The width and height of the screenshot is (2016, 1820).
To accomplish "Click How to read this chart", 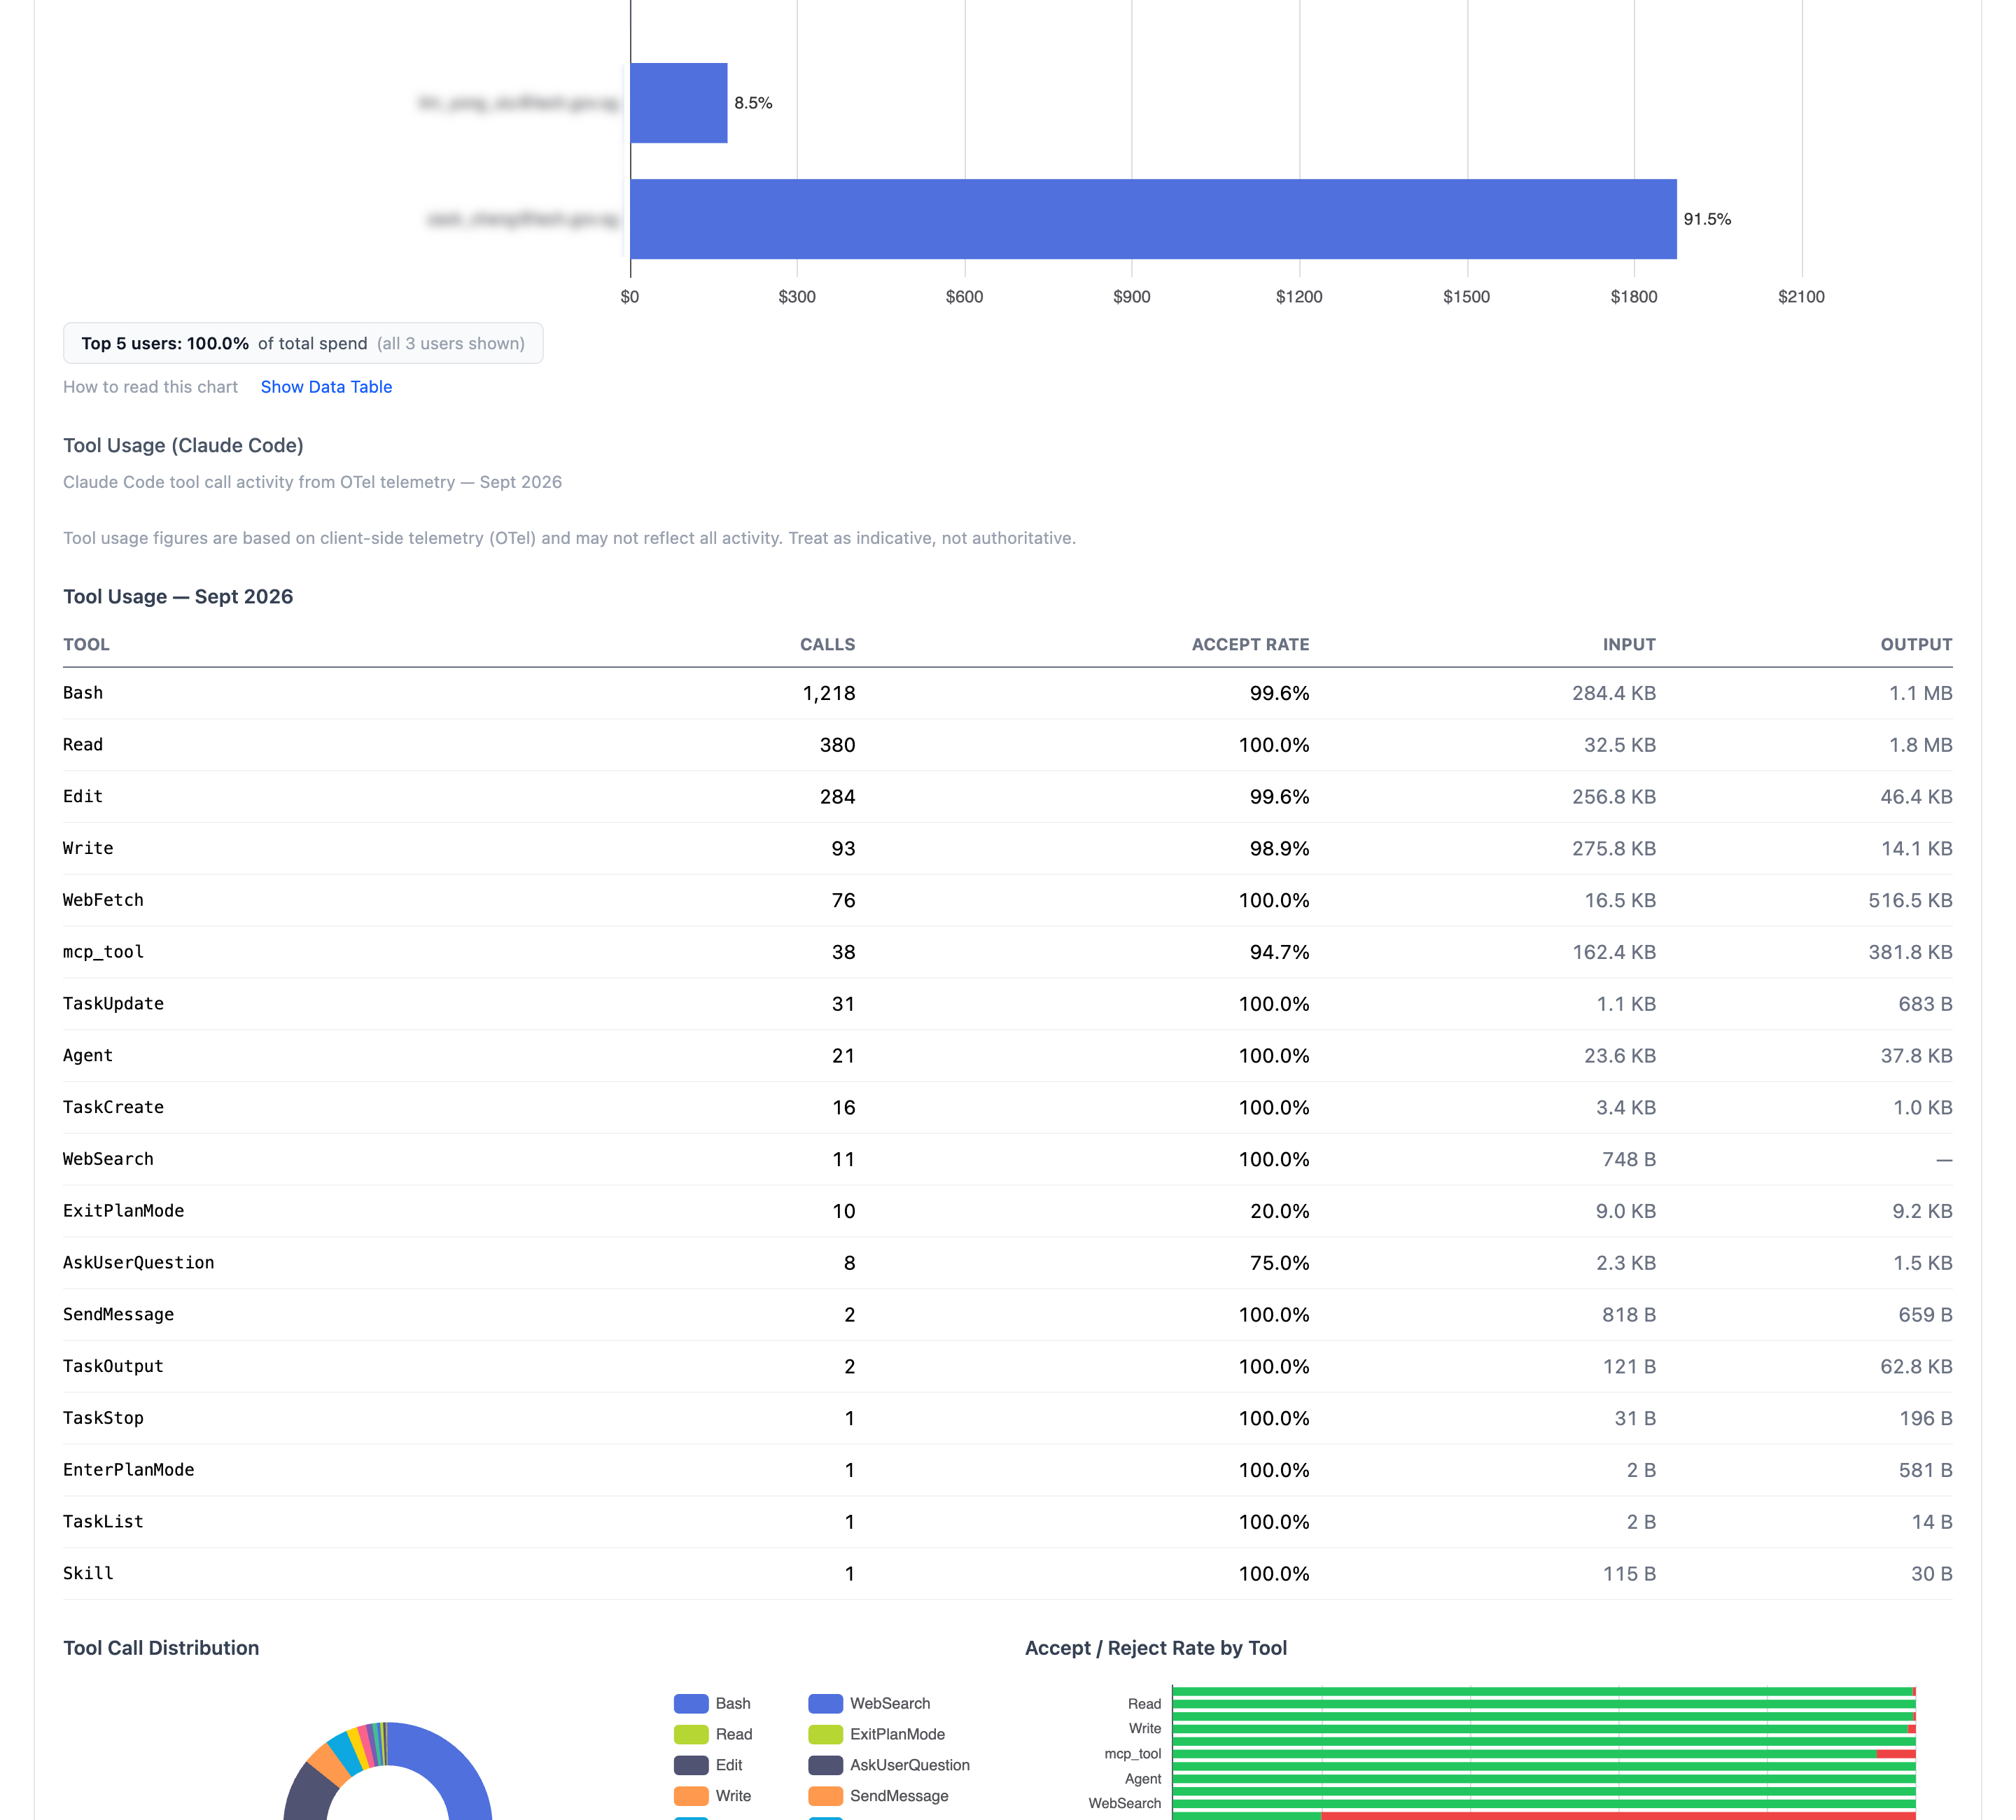I will pyautogui.click(x=150, y=387).
